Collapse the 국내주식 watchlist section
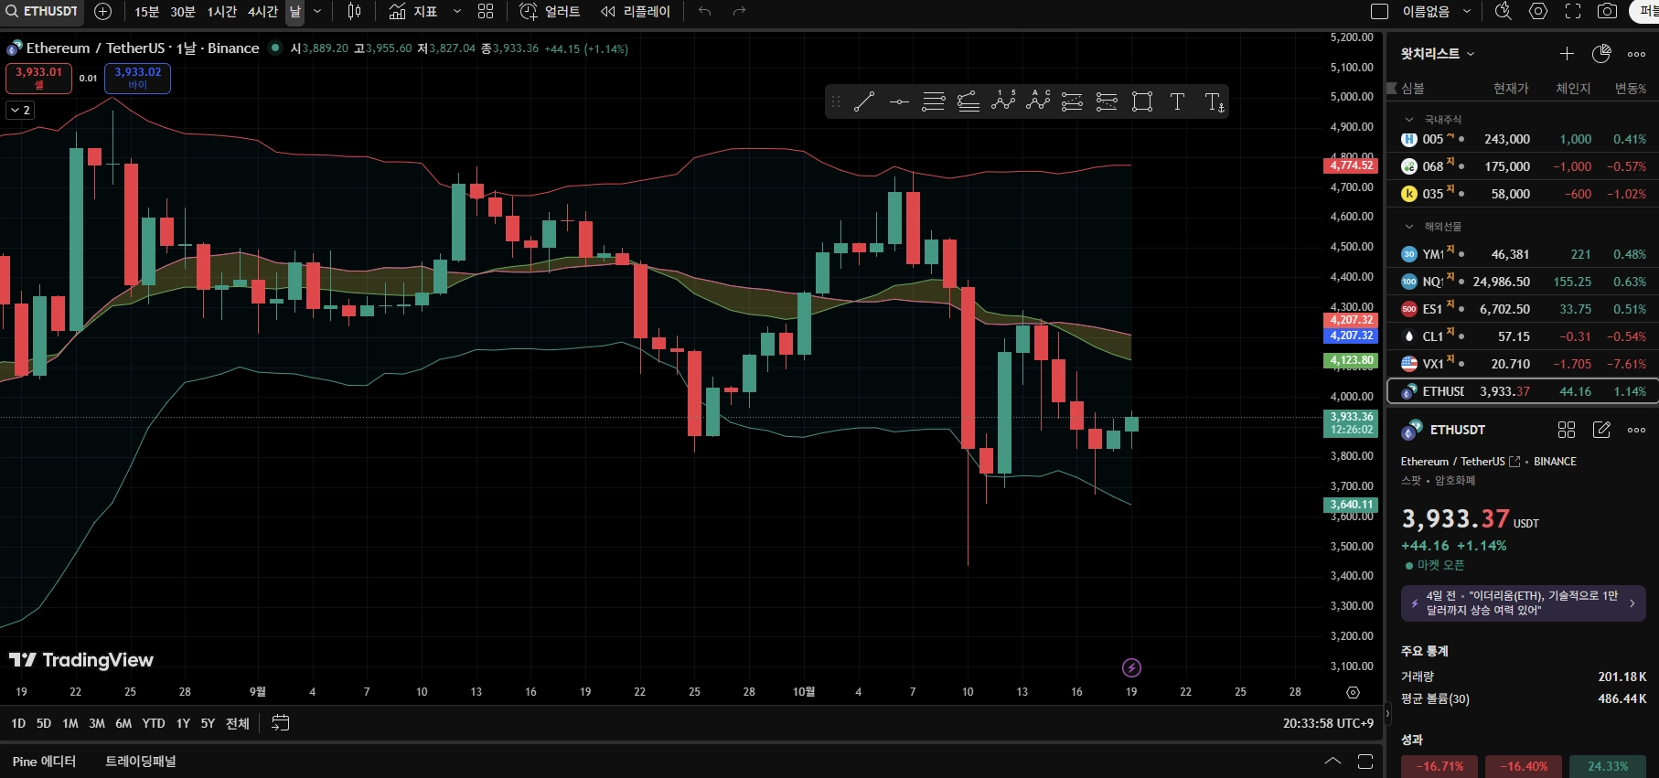The height and width of the screenshot is (778, 1659). 1409,120
